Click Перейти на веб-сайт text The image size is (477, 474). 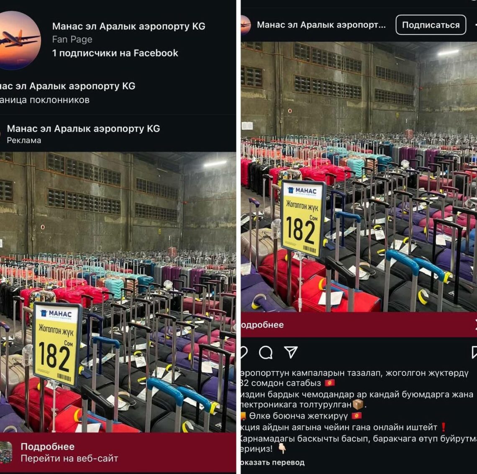click(x=69, y=458)
